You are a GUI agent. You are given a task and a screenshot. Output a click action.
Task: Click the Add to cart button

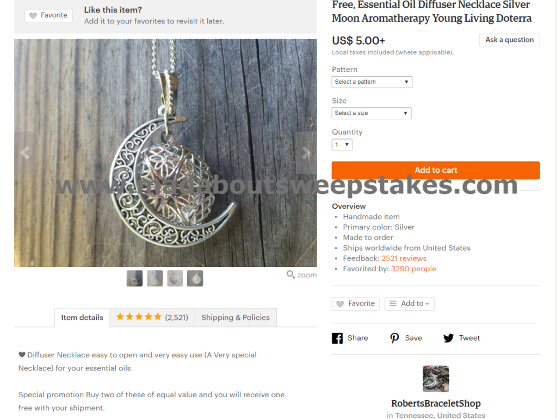tap(436, 171)
